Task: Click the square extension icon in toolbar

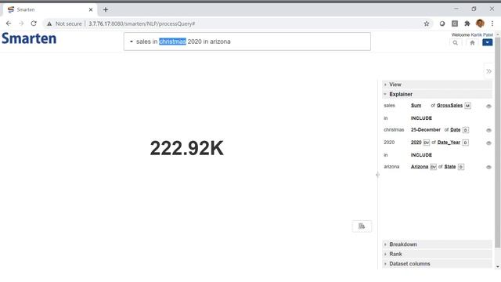Action: pos(455,23)
